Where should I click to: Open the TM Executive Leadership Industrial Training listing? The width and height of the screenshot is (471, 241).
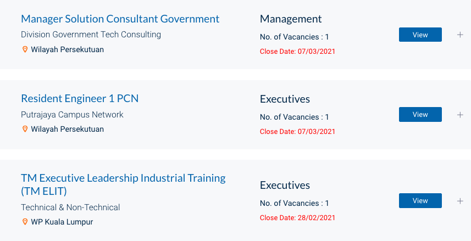coord(123,184)
